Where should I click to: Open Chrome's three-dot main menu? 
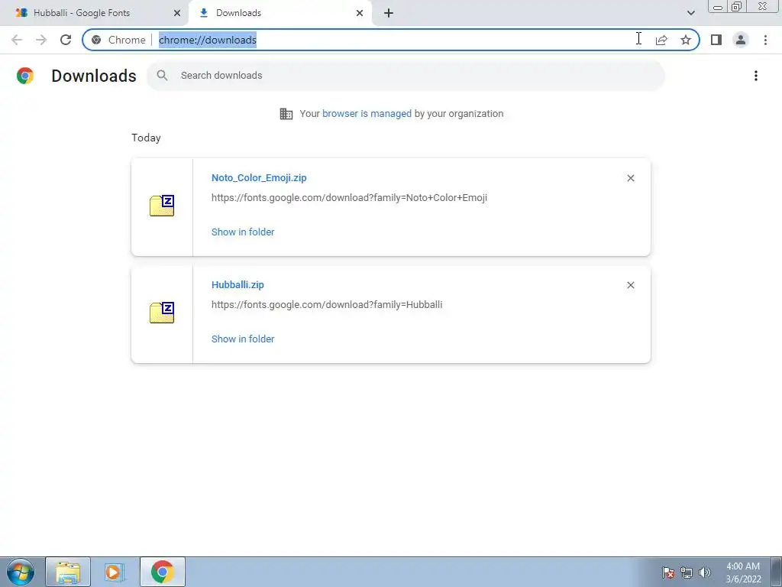tap(765, 40)
